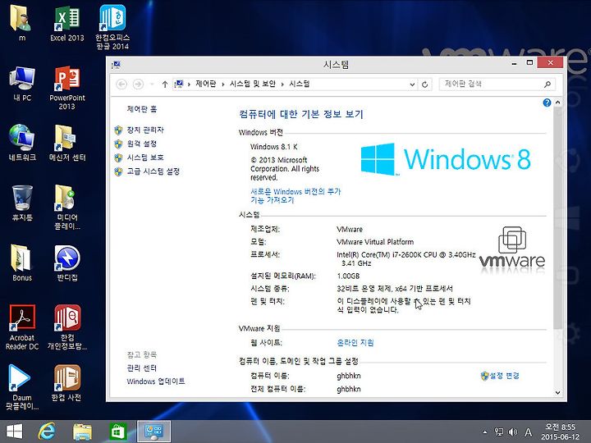Click the text 'VMware Virtual Platform'
This screenshot has width=591, height=443.
pos(375,242)
